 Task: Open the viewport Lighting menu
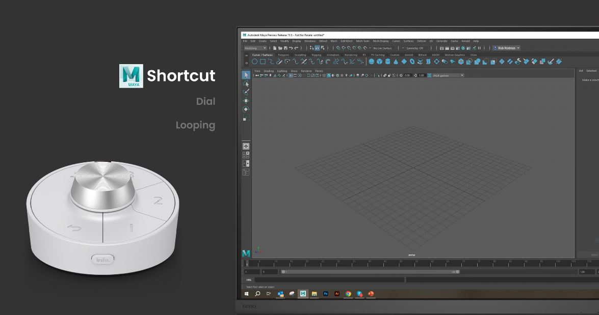click(x=282, y=71)
